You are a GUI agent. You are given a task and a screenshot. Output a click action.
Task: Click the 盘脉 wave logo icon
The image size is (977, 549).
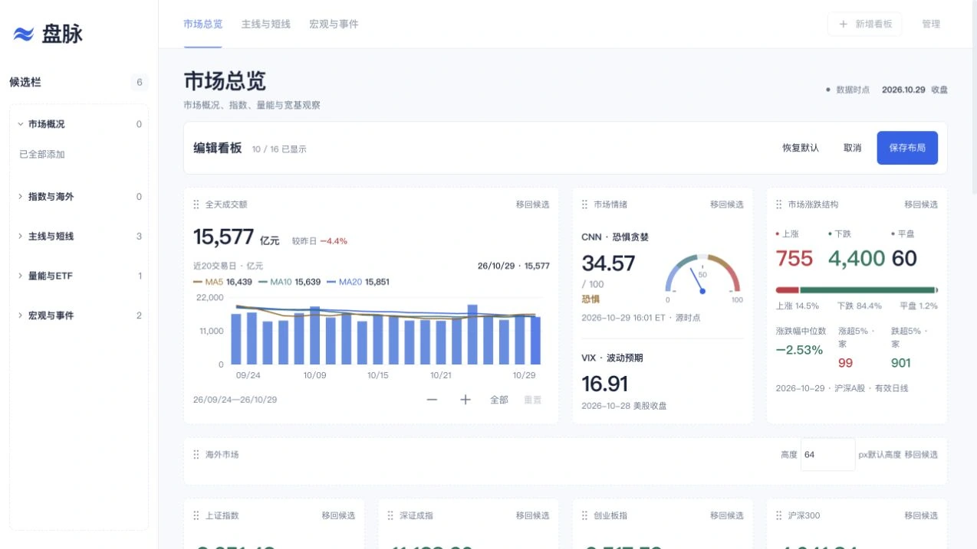(x=24, y=34)
